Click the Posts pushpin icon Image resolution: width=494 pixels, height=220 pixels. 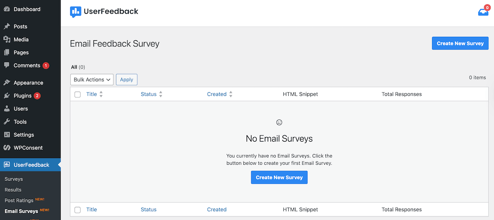[x=7, y=27]
